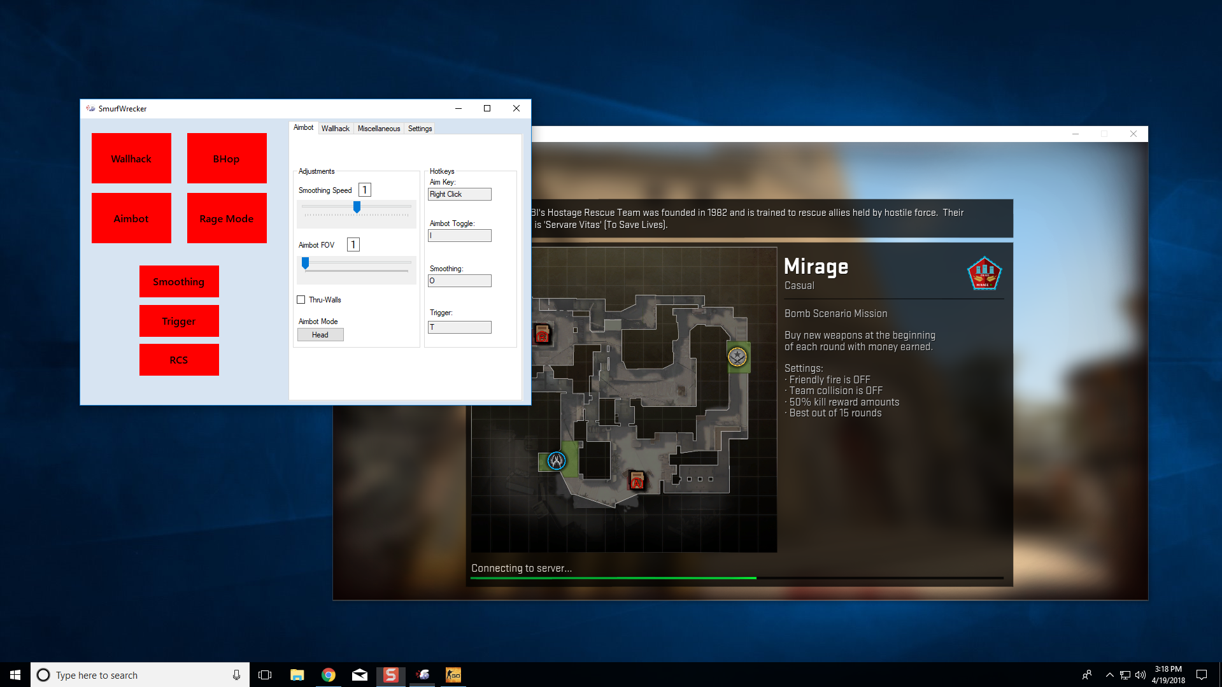Image resolution: width=1222 pixels, height=687 pixels.
Task: Click the Smoothing Speed slider handle
Action: pos(357,207)
